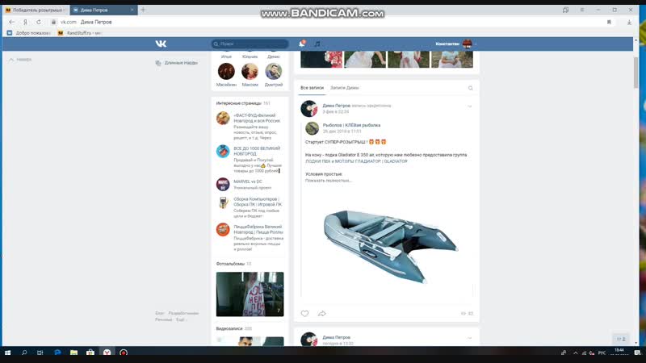Switch to Yandex Browser on taskbar
The width and height of the screenshot is (646, 363).
(x=107, y=353)
